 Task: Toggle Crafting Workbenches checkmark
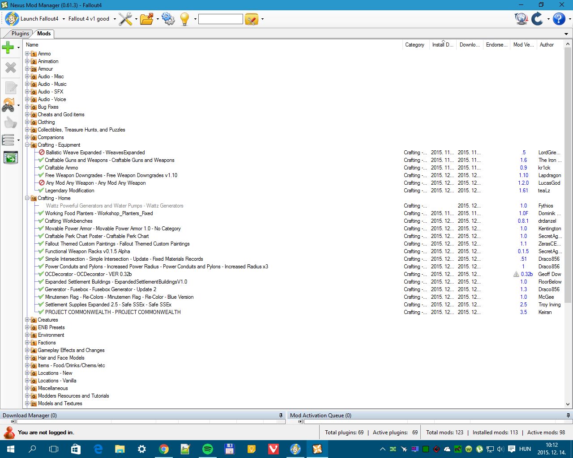pos(41,221)
